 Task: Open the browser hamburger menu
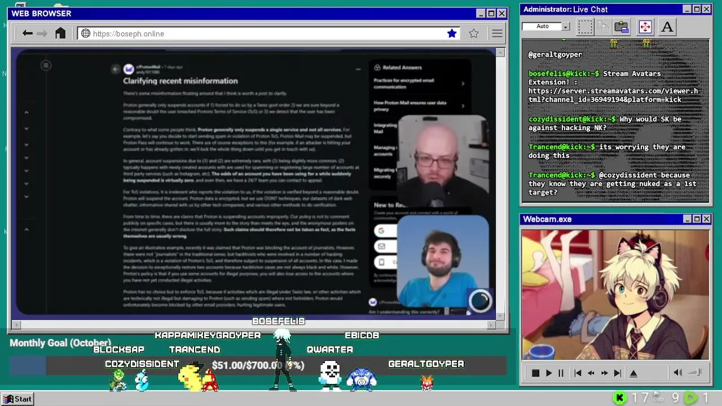(x=497, y=34)
